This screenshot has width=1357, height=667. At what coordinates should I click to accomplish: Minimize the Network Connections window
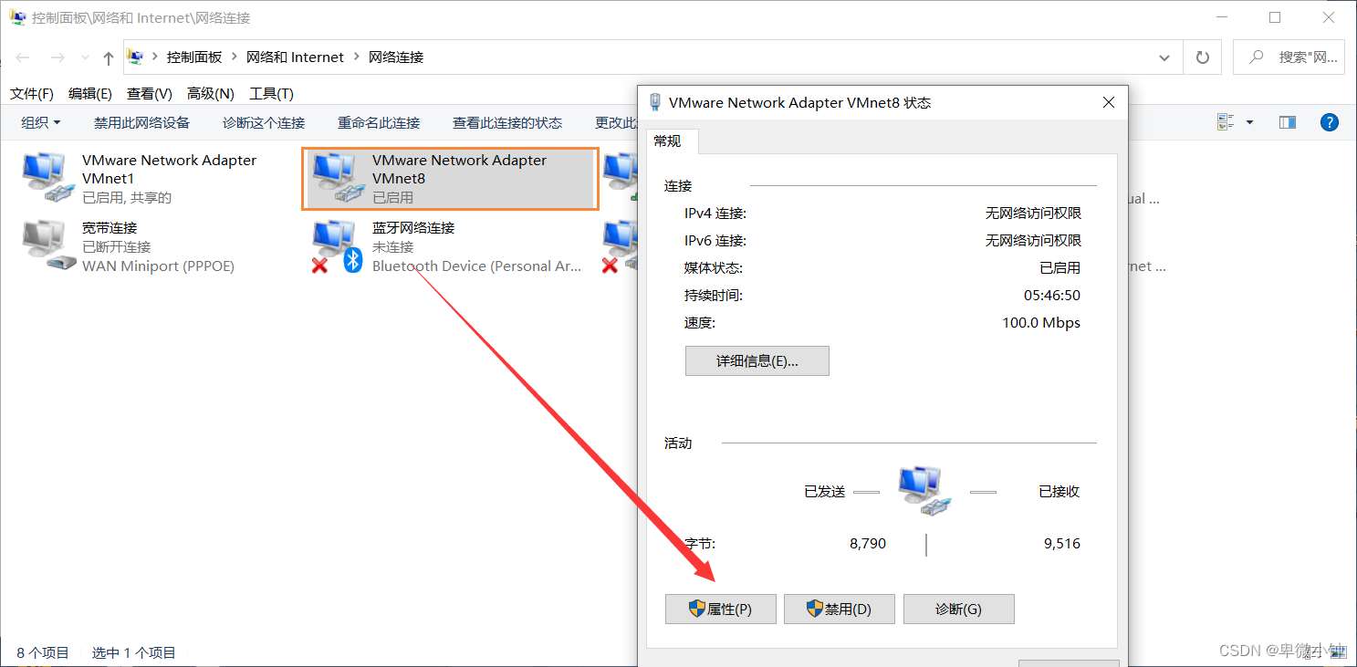pyautogui.click(x=1221, y=17)
